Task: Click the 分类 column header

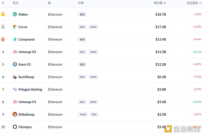Action: (81, 3)
